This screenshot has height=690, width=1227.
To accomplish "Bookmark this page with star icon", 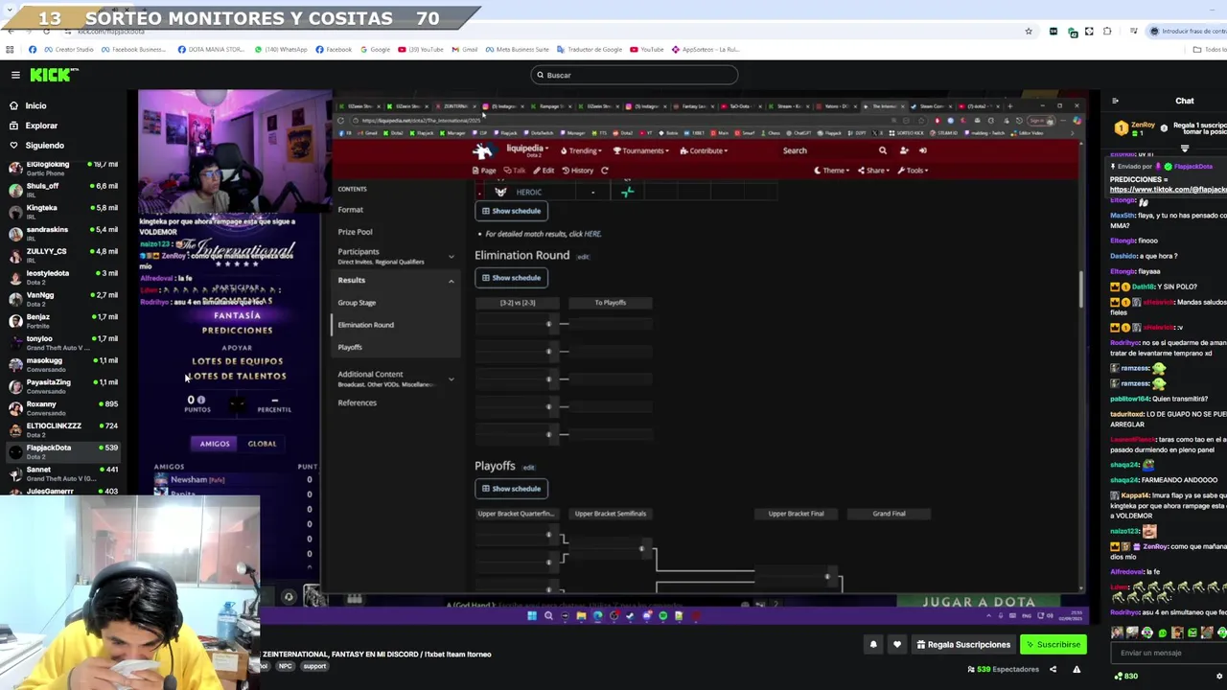I will tap(1029, 32).
